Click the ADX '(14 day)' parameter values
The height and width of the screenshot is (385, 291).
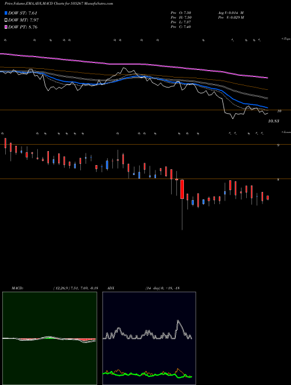(162, 288)
